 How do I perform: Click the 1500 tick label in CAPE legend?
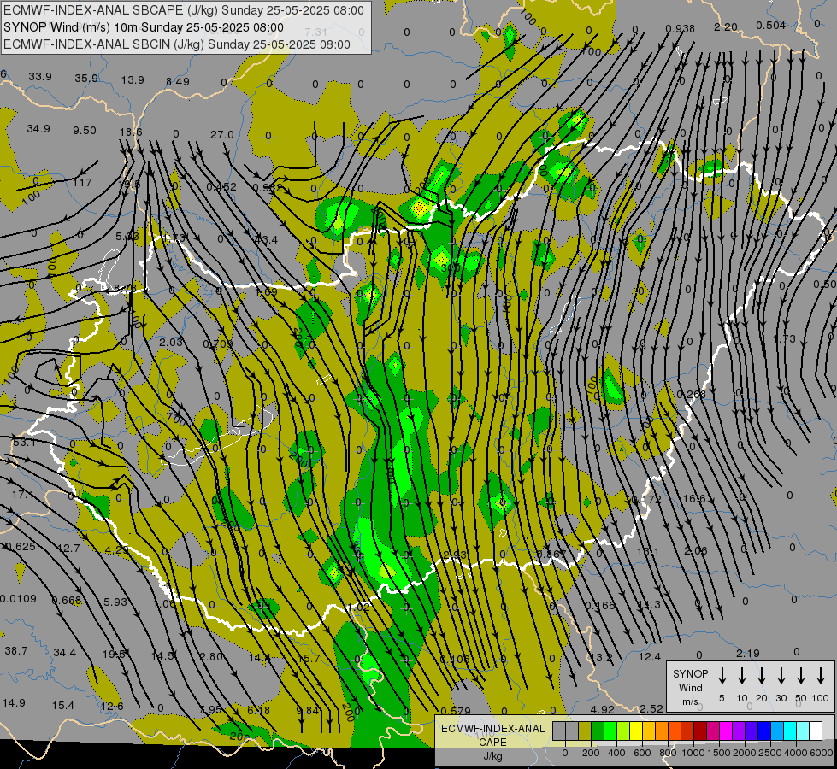[718, 753]
